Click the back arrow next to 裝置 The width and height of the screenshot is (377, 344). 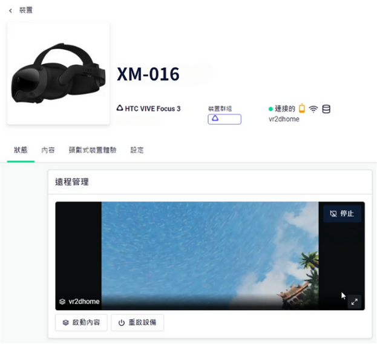[10, 10]
